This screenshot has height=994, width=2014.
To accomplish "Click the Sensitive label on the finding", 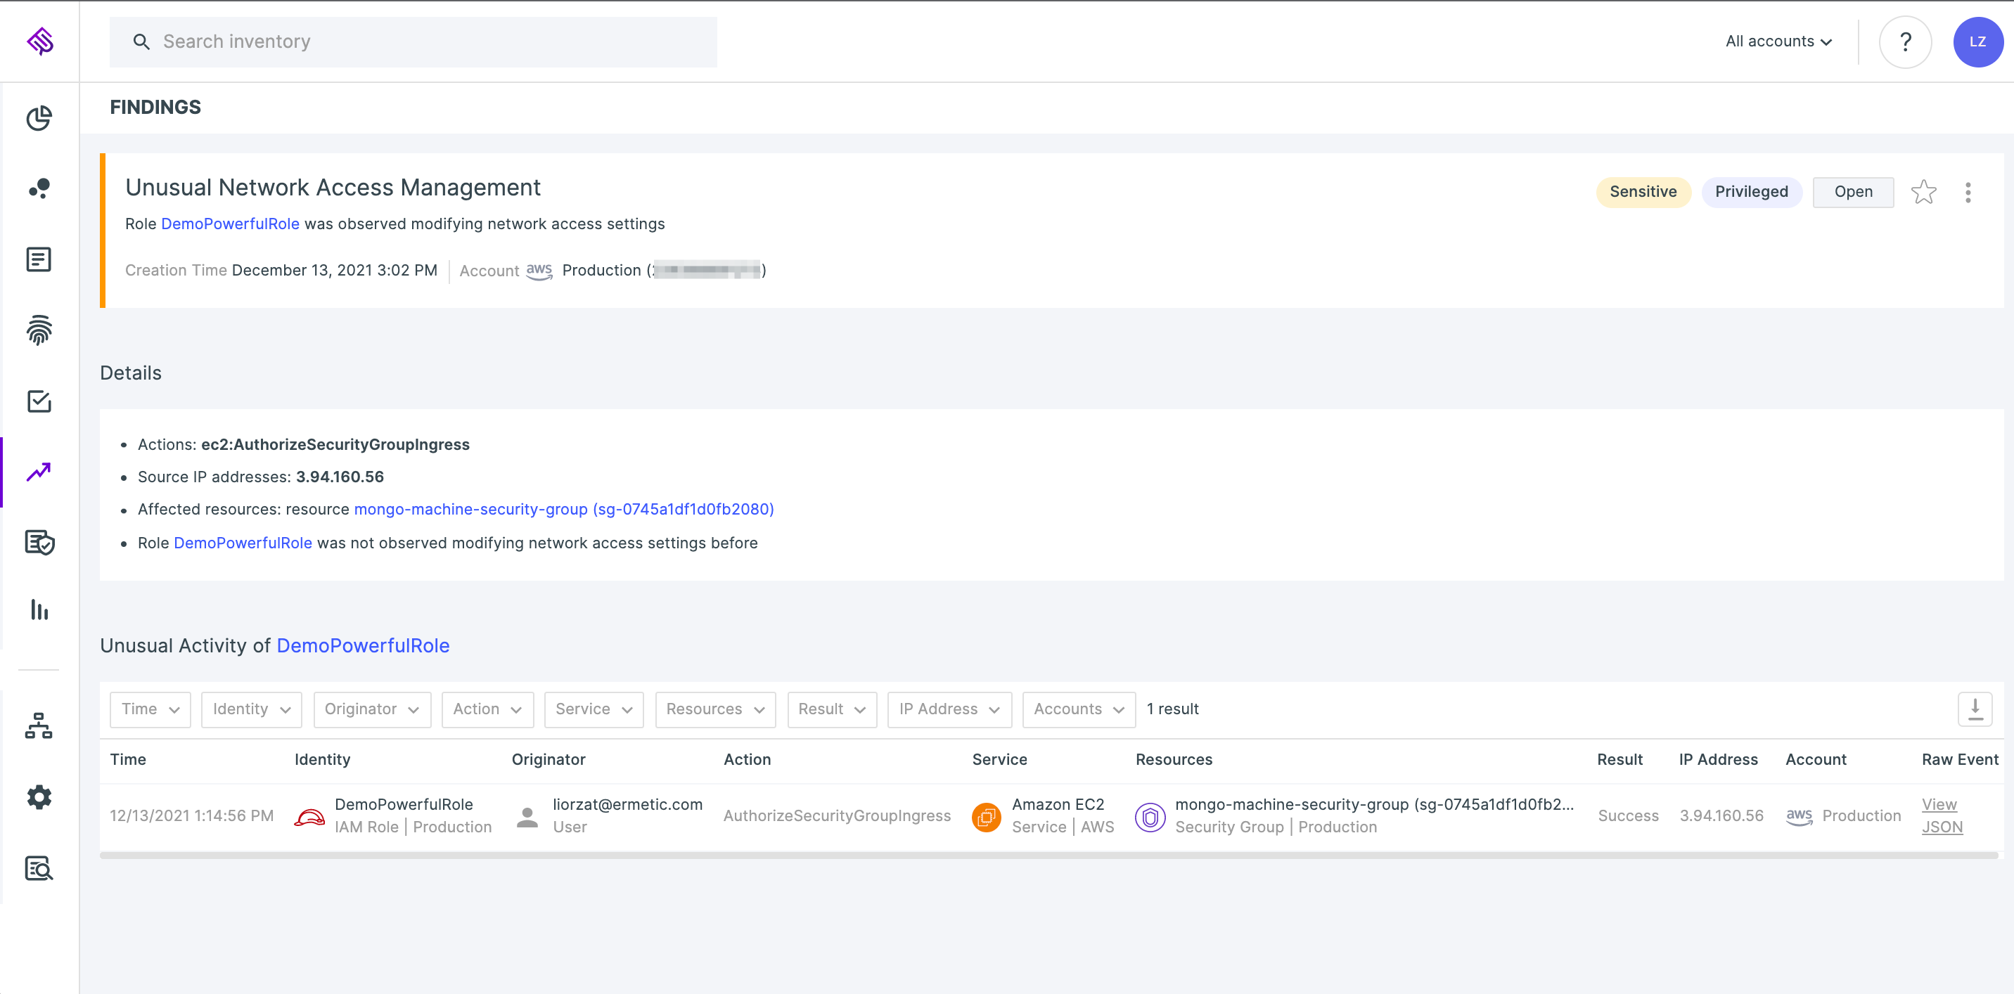I will point(1643,191).
